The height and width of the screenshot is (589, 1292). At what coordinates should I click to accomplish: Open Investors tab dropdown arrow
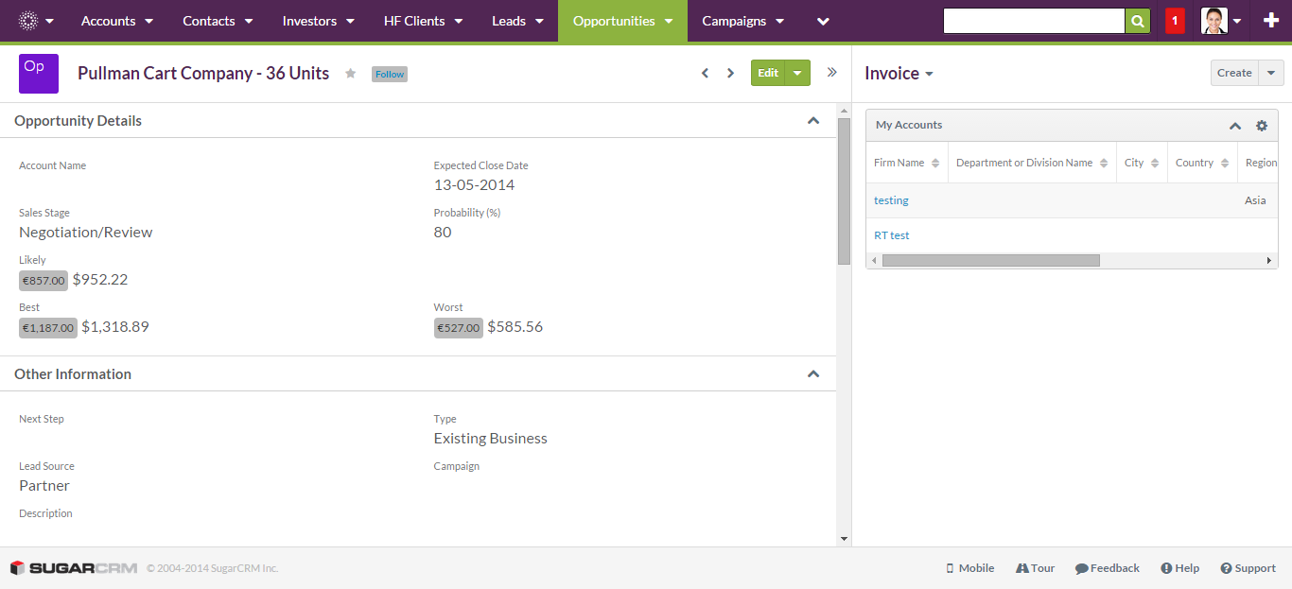[350, 21]
